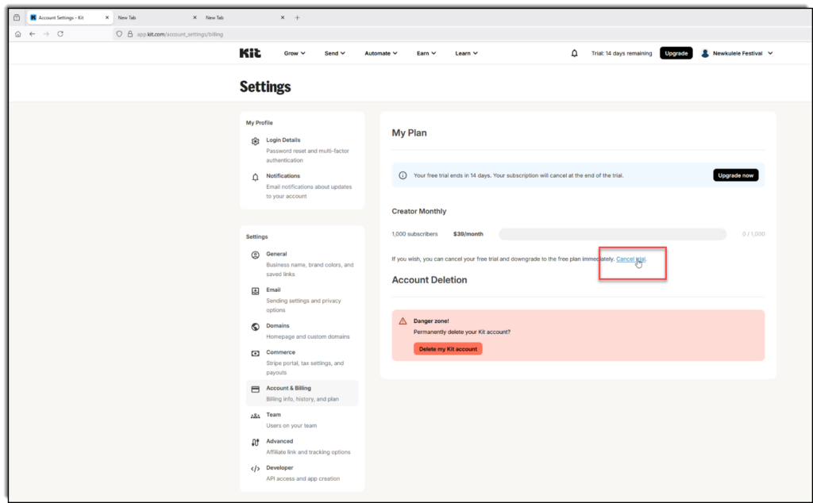This screenshot has width=813, height=503.
Task: Click the Cancel trial link
Action: [631, 259]
